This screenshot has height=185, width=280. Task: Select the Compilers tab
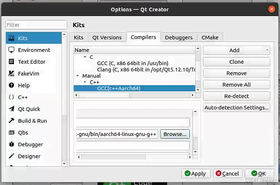(x=143, y=37)
